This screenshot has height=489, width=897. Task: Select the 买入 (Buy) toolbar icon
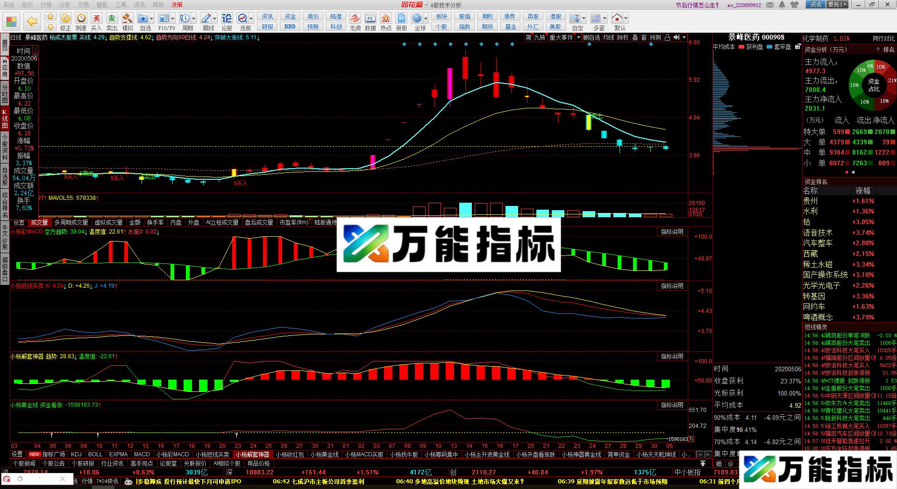[97, 19]
